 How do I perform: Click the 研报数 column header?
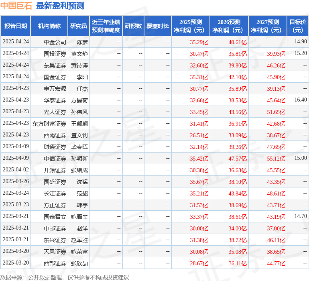coord(133,26)
